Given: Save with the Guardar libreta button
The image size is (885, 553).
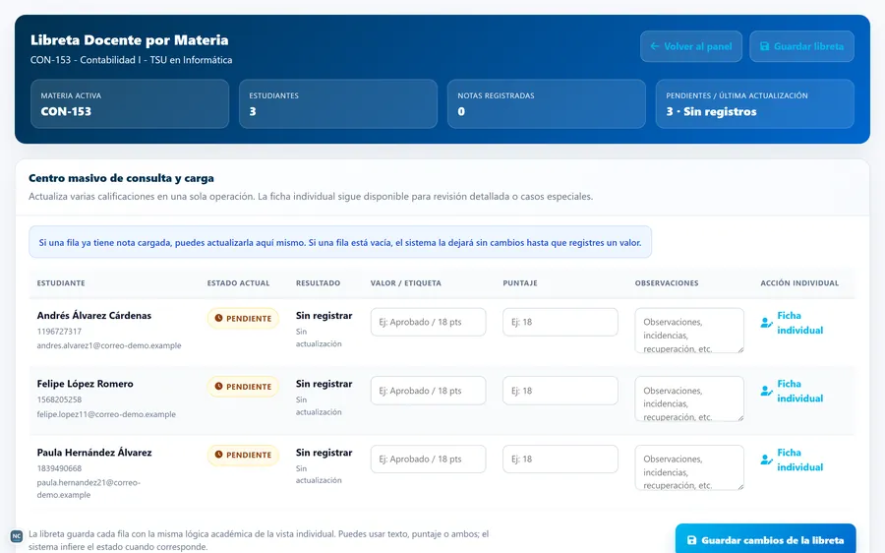Looking at the screenshot, I should pyautogui.click(x=801, y=46).
